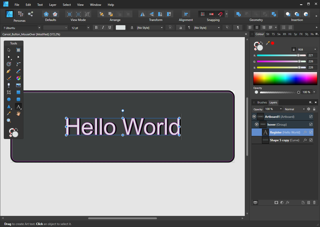Collapse the hover group layer
The width and height of the screenshot is (320, 227).
(256, 124)
